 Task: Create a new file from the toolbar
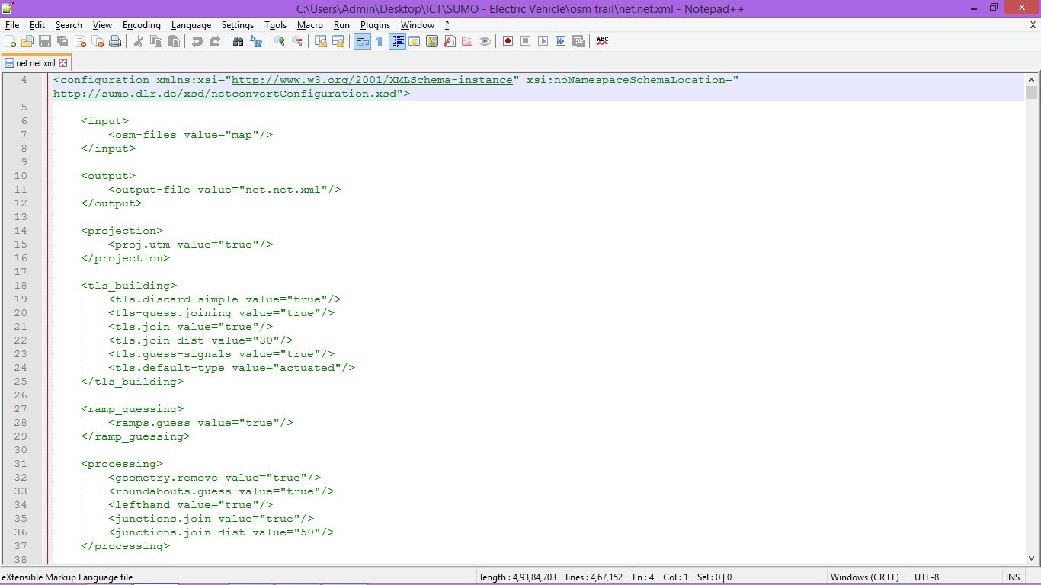[x=10, y=41]
